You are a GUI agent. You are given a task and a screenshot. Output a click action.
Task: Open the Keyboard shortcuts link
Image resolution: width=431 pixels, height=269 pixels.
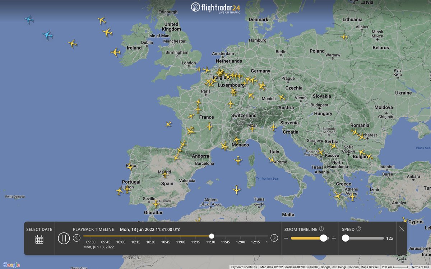245,267
